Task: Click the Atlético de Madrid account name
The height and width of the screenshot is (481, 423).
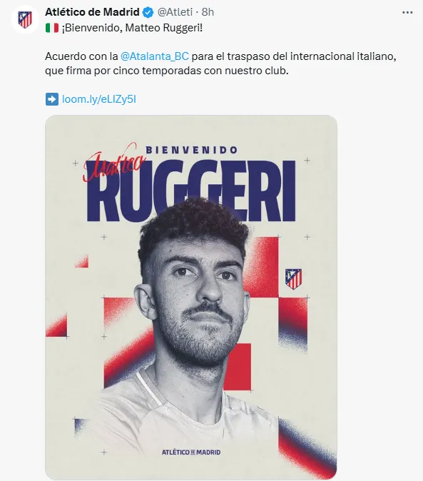Action: tap(92, 12)
